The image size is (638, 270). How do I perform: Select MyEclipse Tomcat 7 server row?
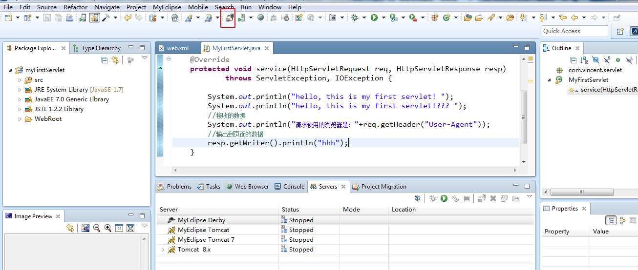345,240
